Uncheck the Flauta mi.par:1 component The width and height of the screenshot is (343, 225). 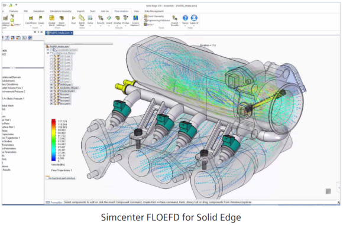tap(51, 91)
